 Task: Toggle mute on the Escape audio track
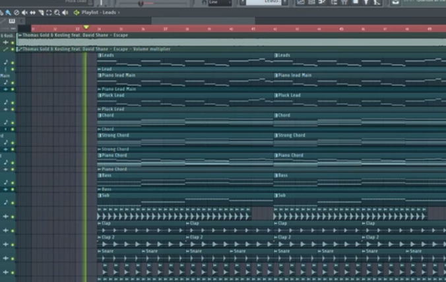tap(13, 42)
